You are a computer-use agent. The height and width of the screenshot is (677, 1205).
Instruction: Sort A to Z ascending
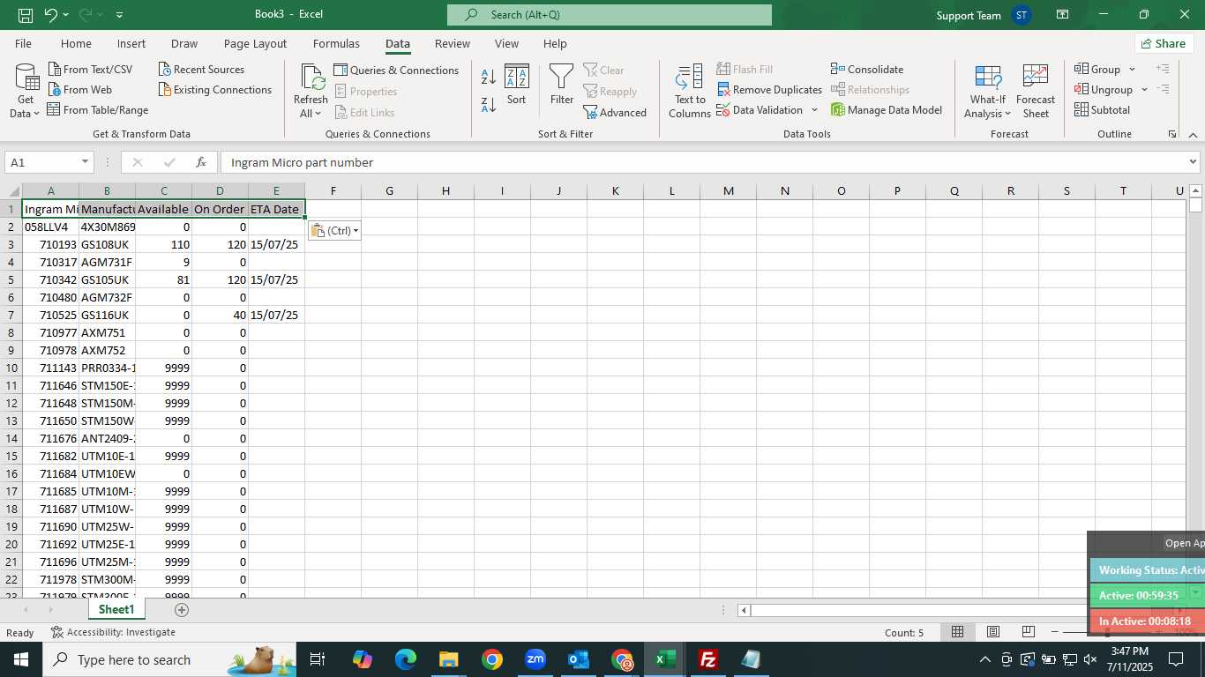point(489,77)
